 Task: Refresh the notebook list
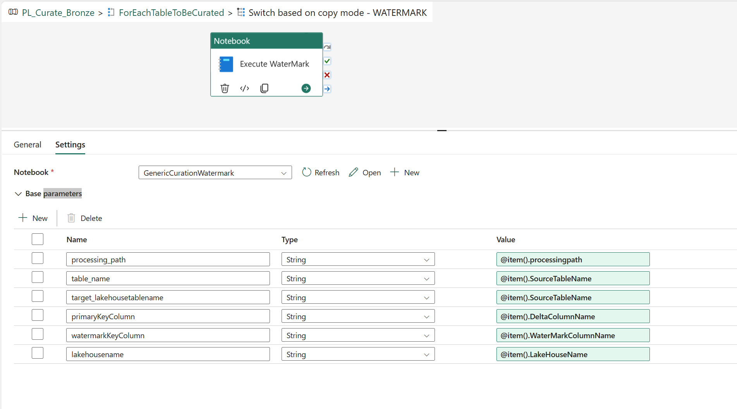click(320, 172)
